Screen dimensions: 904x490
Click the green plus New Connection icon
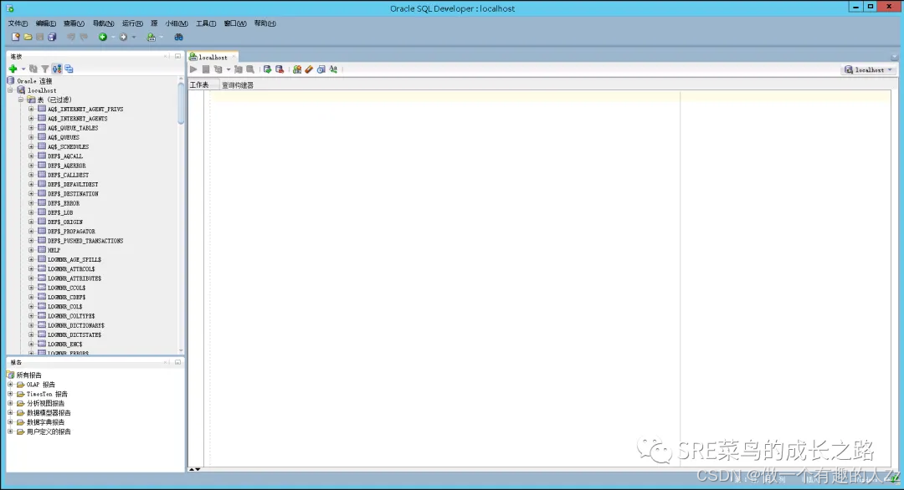click(x=13, y=69)
